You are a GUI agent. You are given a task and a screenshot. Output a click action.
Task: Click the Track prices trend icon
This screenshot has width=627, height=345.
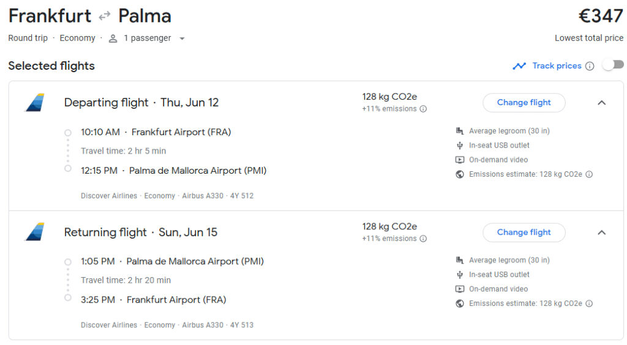(519, 66)
